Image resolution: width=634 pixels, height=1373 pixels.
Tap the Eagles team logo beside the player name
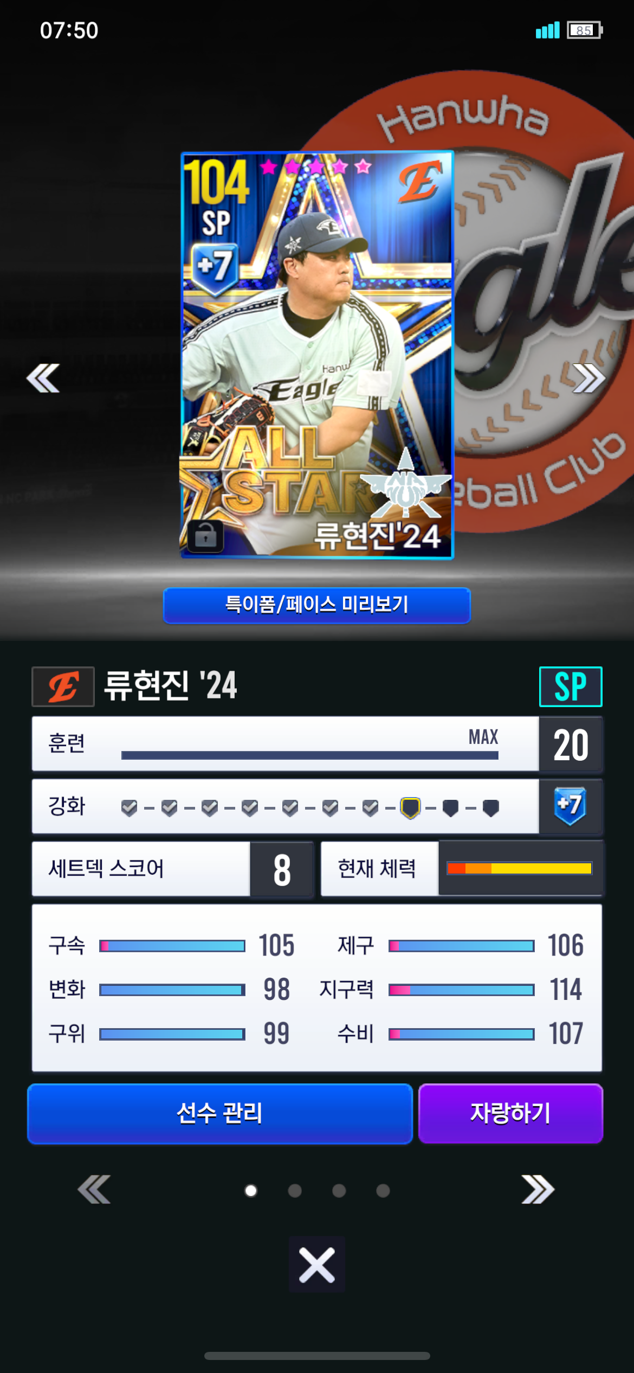(63, 686)
